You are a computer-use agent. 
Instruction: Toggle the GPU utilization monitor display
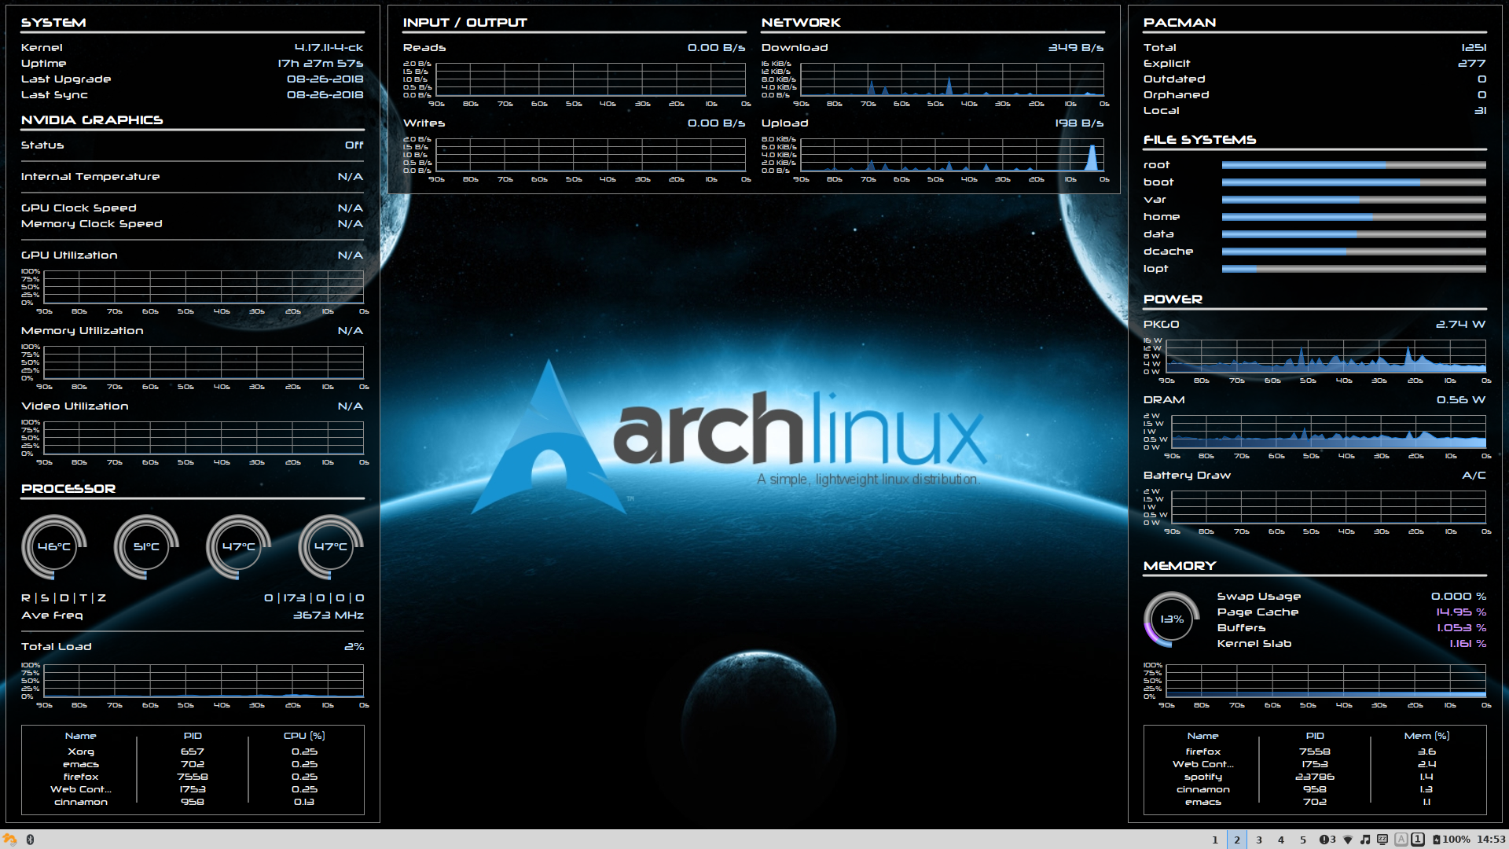coord(68,255)
